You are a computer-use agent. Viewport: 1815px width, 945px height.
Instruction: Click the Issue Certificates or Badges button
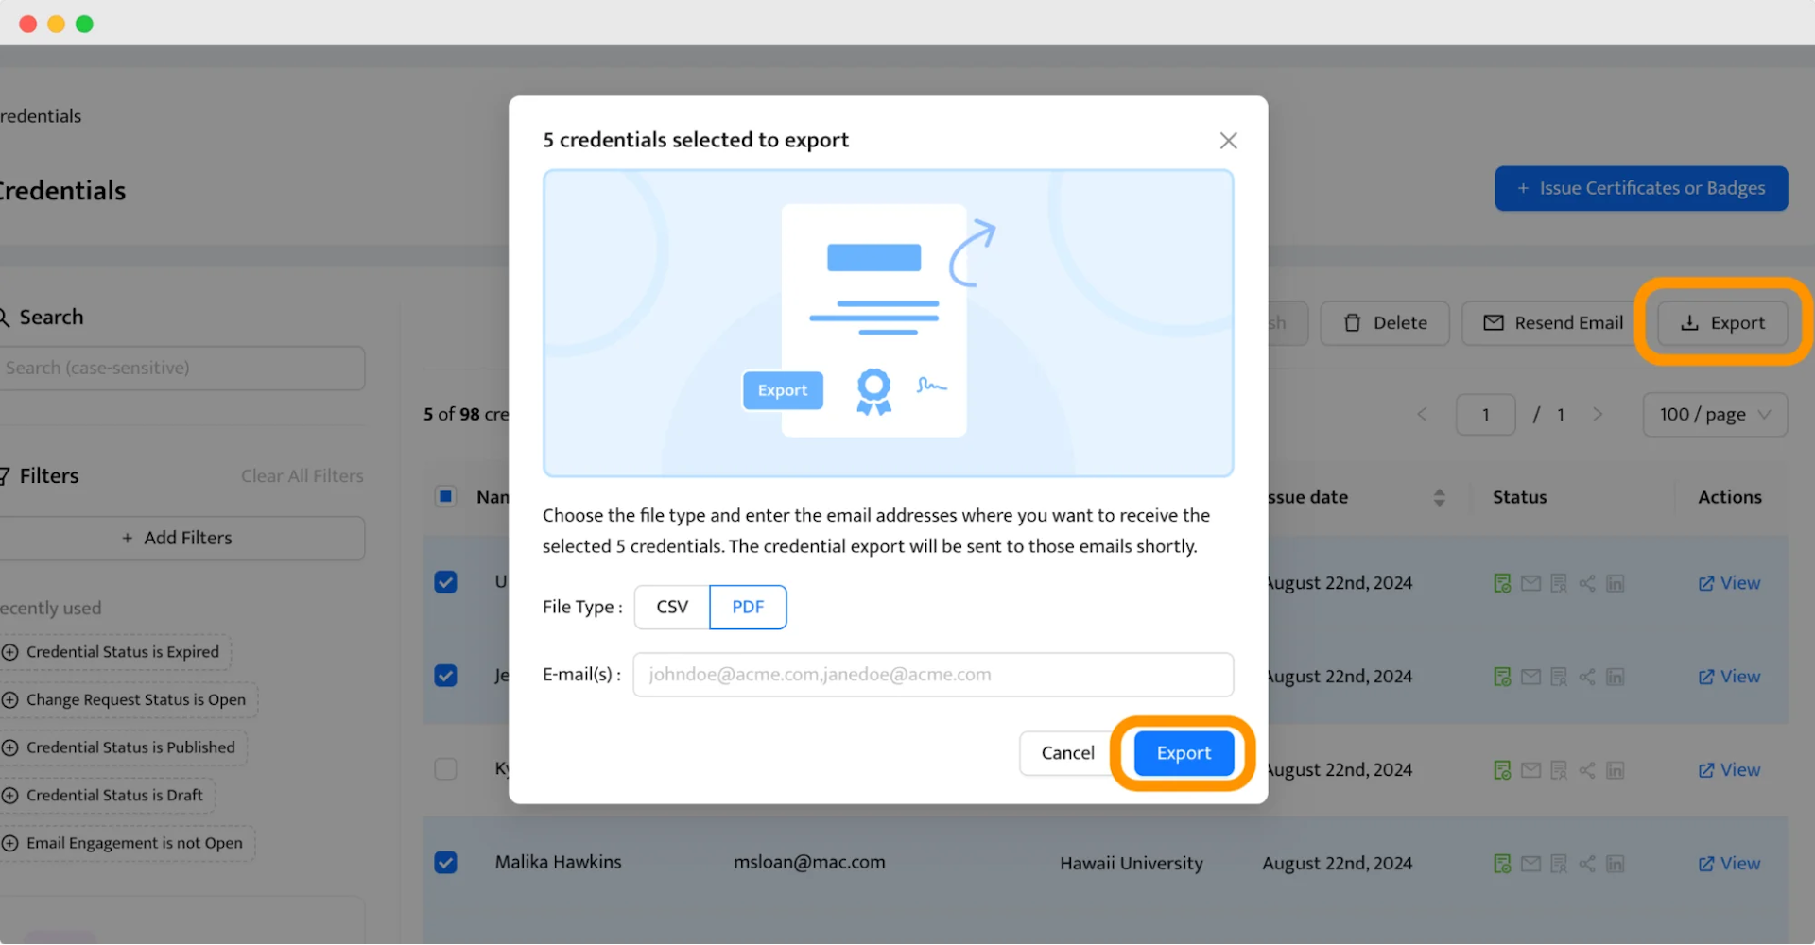(x=1640, y=188)
